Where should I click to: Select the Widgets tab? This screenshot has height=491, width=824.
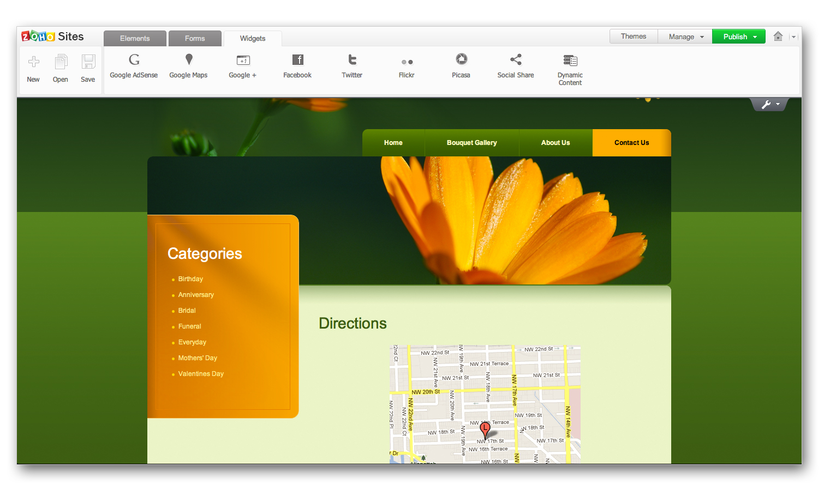[253, 38]
